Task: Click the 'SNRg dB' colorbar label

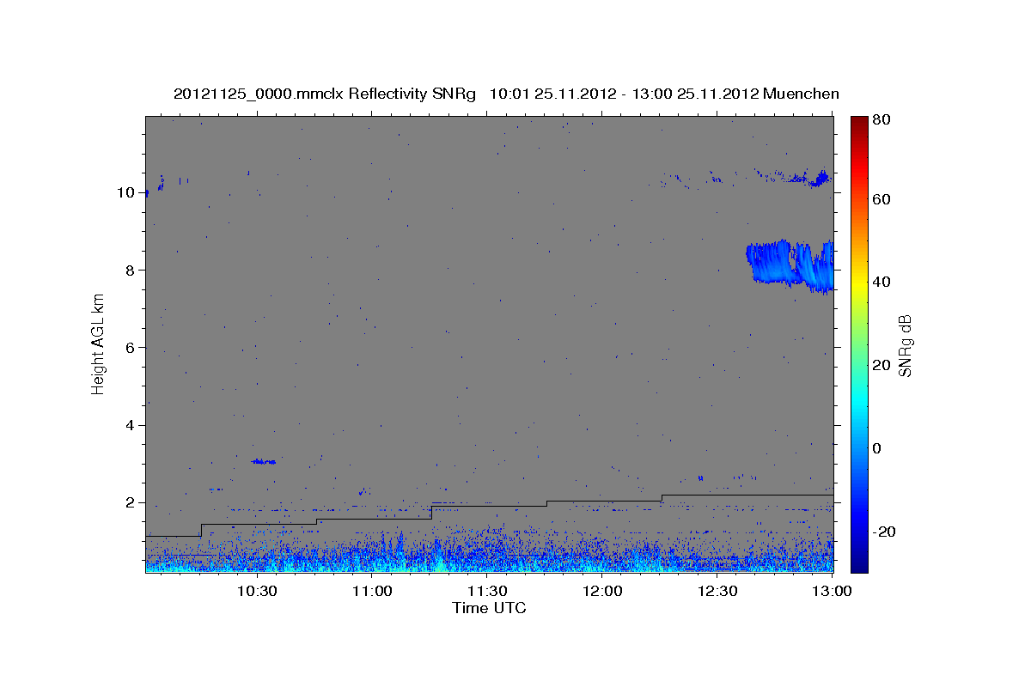Action: (905, 345)
